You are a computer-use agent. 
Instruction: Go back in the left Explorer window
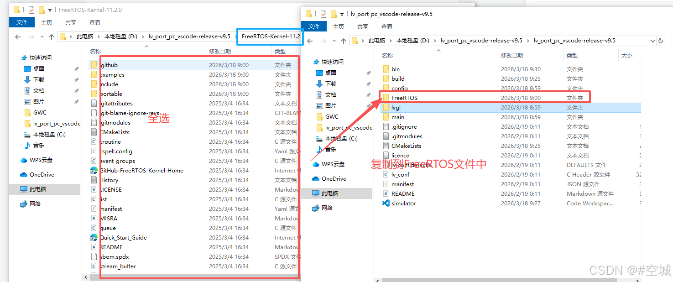(18, 37)
